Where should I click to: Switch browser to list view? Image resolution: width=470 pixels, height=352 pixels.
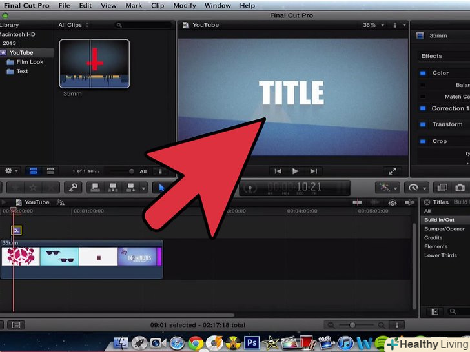coord(50,171)
